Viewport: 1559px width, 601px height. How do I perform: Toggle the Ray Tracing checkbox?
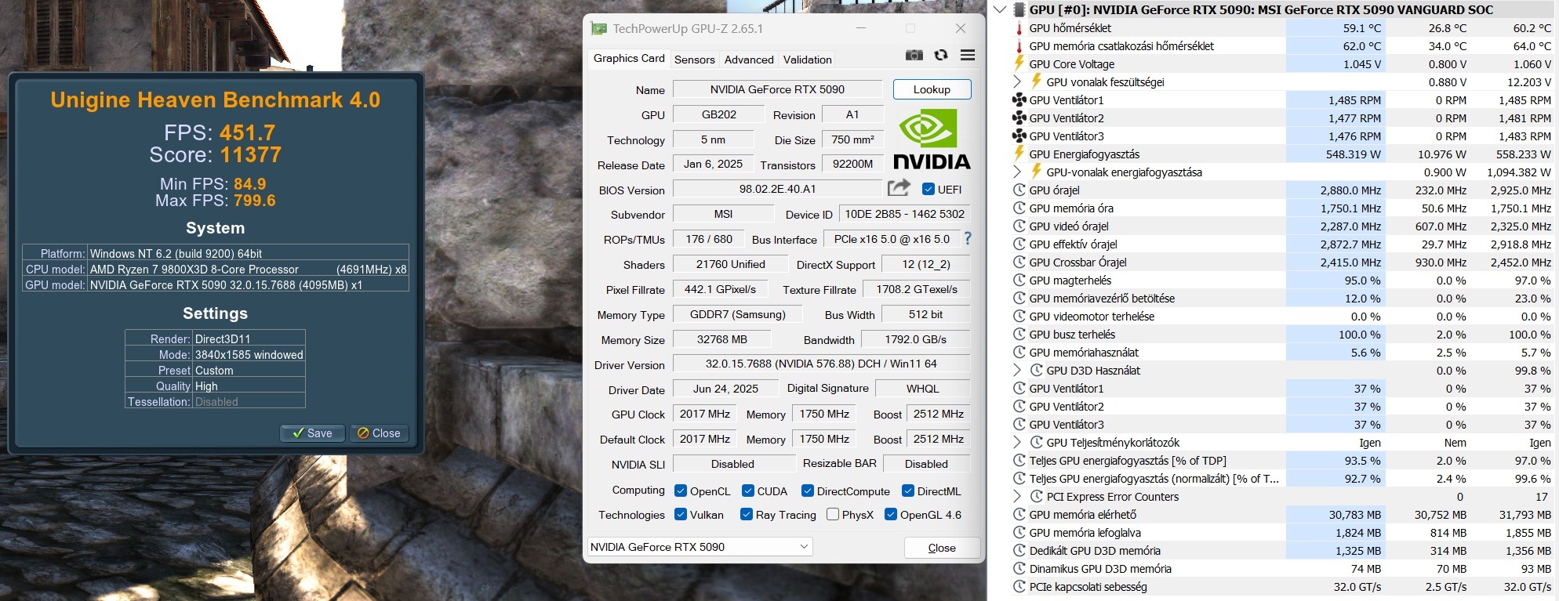(747, 514)
